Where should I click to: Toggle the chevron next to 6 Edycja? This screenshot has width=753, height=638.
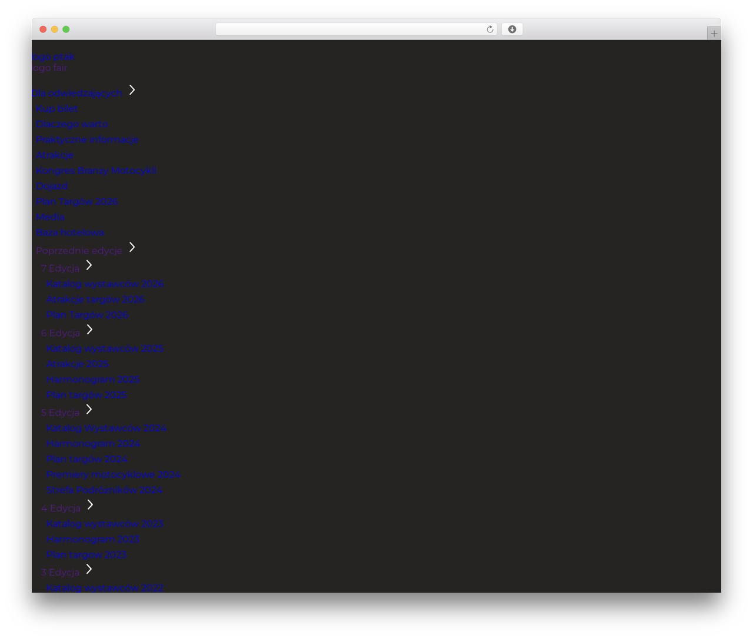pos(89,329)
